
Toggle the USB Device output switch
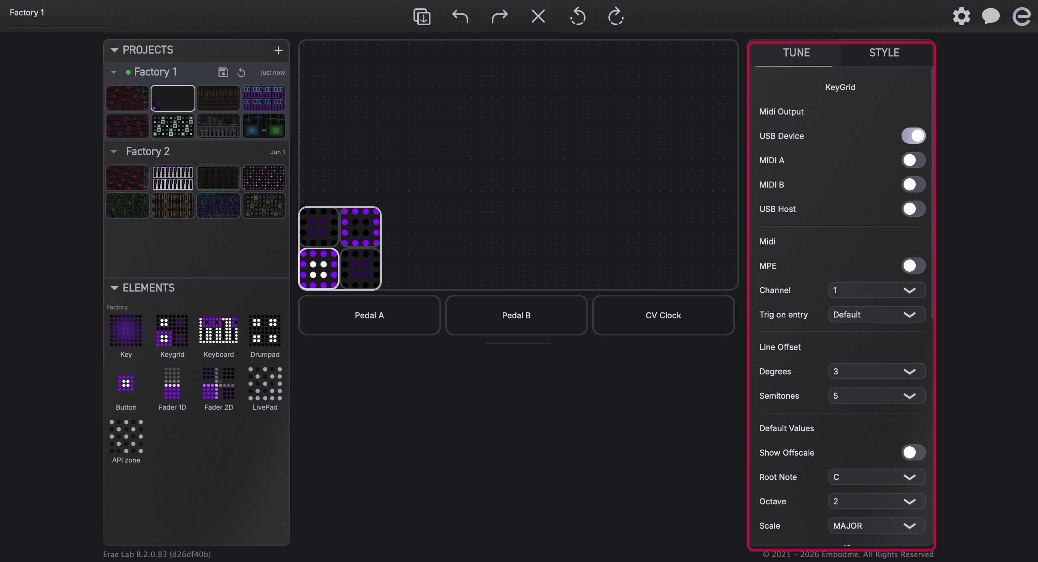tap(913, 136)
